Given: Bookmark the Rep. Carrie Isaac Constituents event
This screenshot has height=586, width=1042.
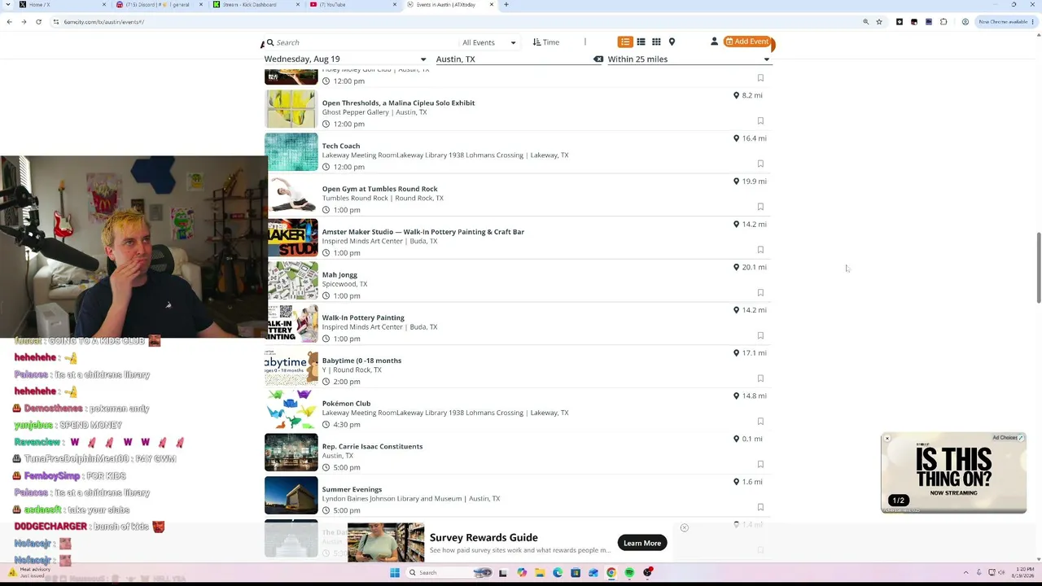Looking at the screenshot, I should tap(760, 465).
